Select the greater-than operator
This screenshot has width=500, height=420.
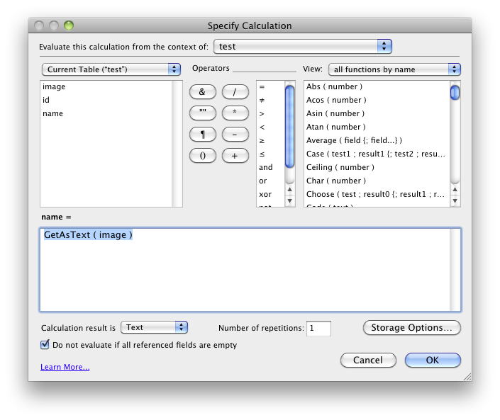click(270, 114)
